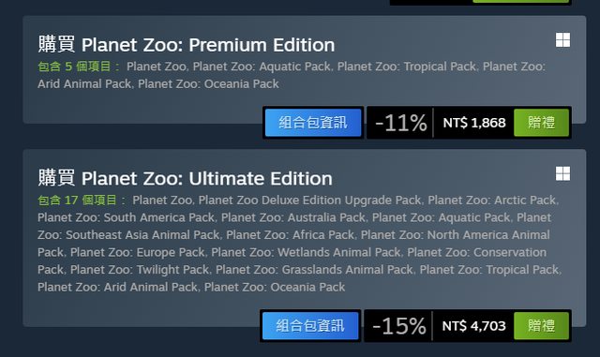Click the 購買 Planet Zoo: Premium Edition heading
This screenshot has height=357, width=600.
[x=187, y=44]
